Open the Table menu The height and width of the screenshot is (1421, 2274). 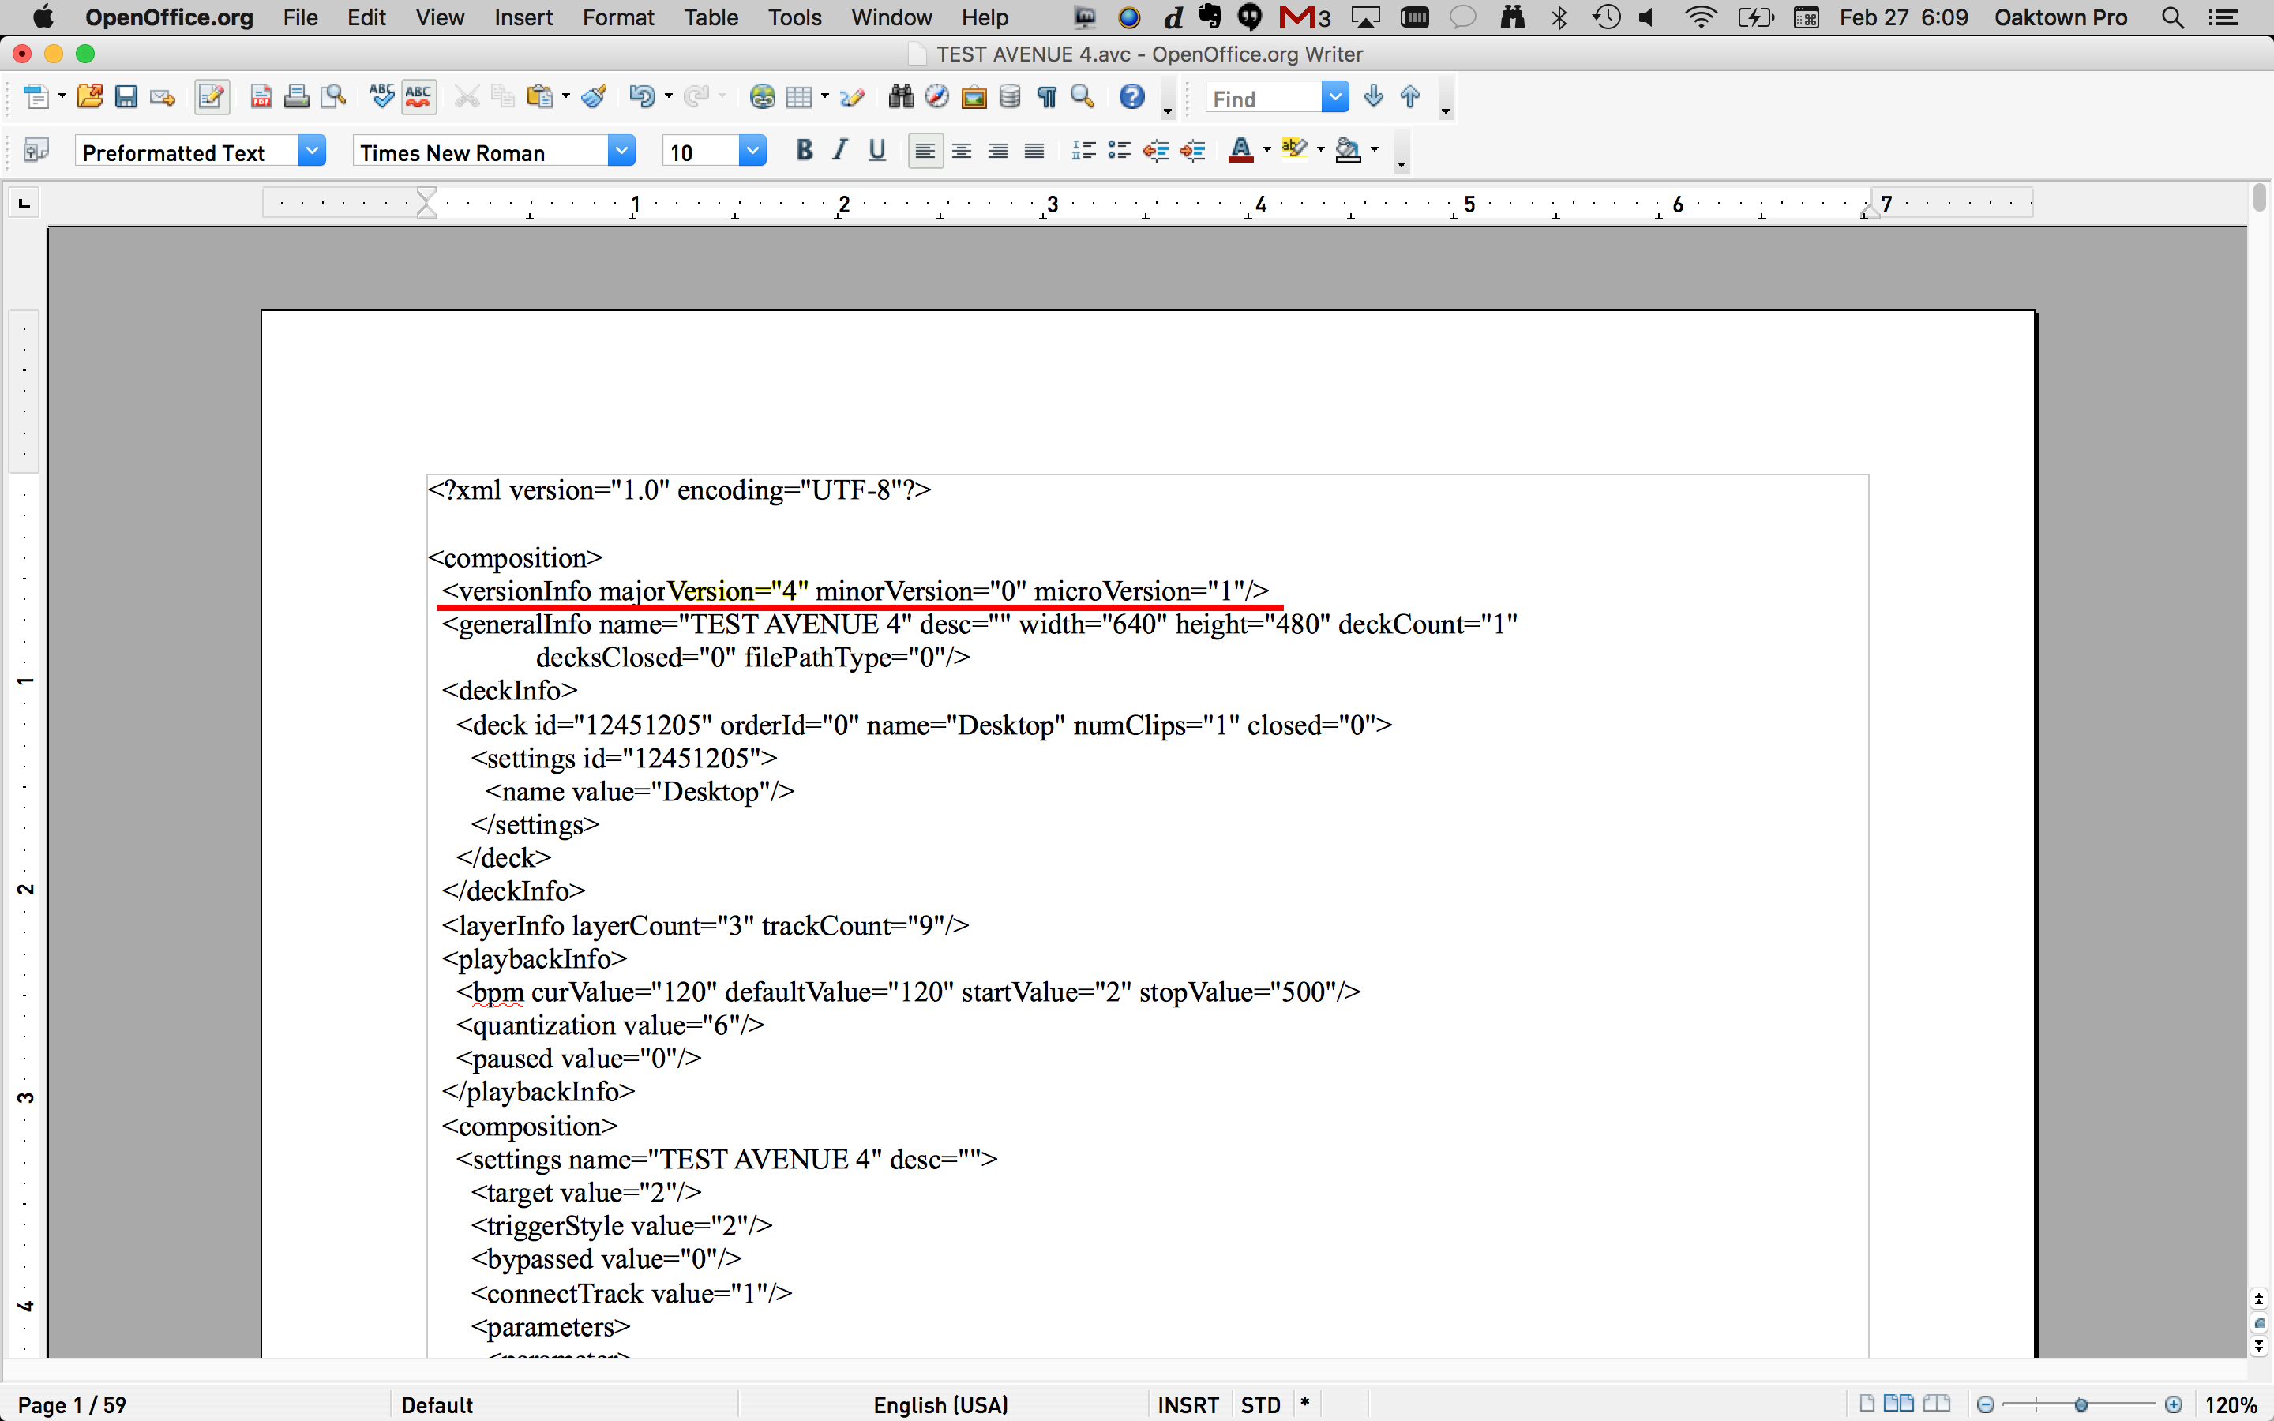pos(711,18)
